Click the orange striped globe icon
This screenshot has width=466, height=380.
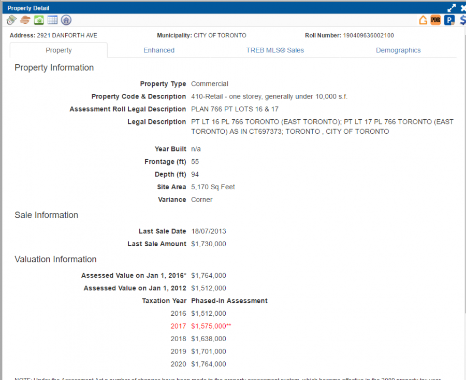[x=25, y=20]
